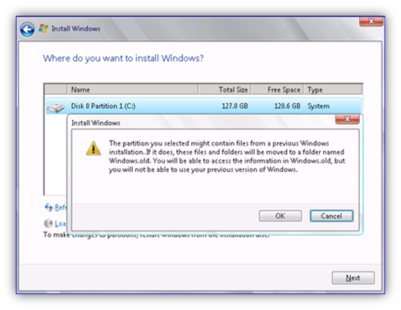Image resolution: width=401 pixels, height=310 pixels.
Task: Click the inner dialog's Install Windows title
Action: [x=96, y=123]
